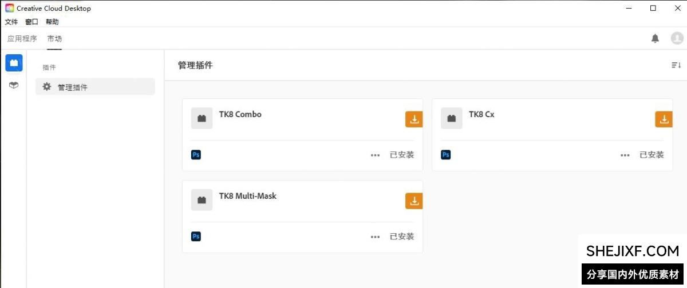687x288 pixels.
Task: Open the notifications bell
Action: point(655,38)
